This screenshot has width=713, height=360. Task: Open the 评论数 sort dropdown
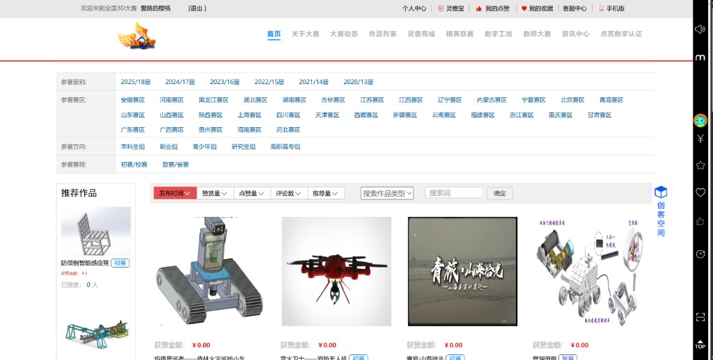289,193
